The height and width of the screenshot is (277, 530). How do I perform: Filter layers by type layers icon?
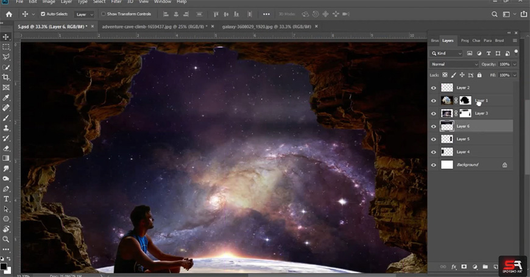[489, 54]
